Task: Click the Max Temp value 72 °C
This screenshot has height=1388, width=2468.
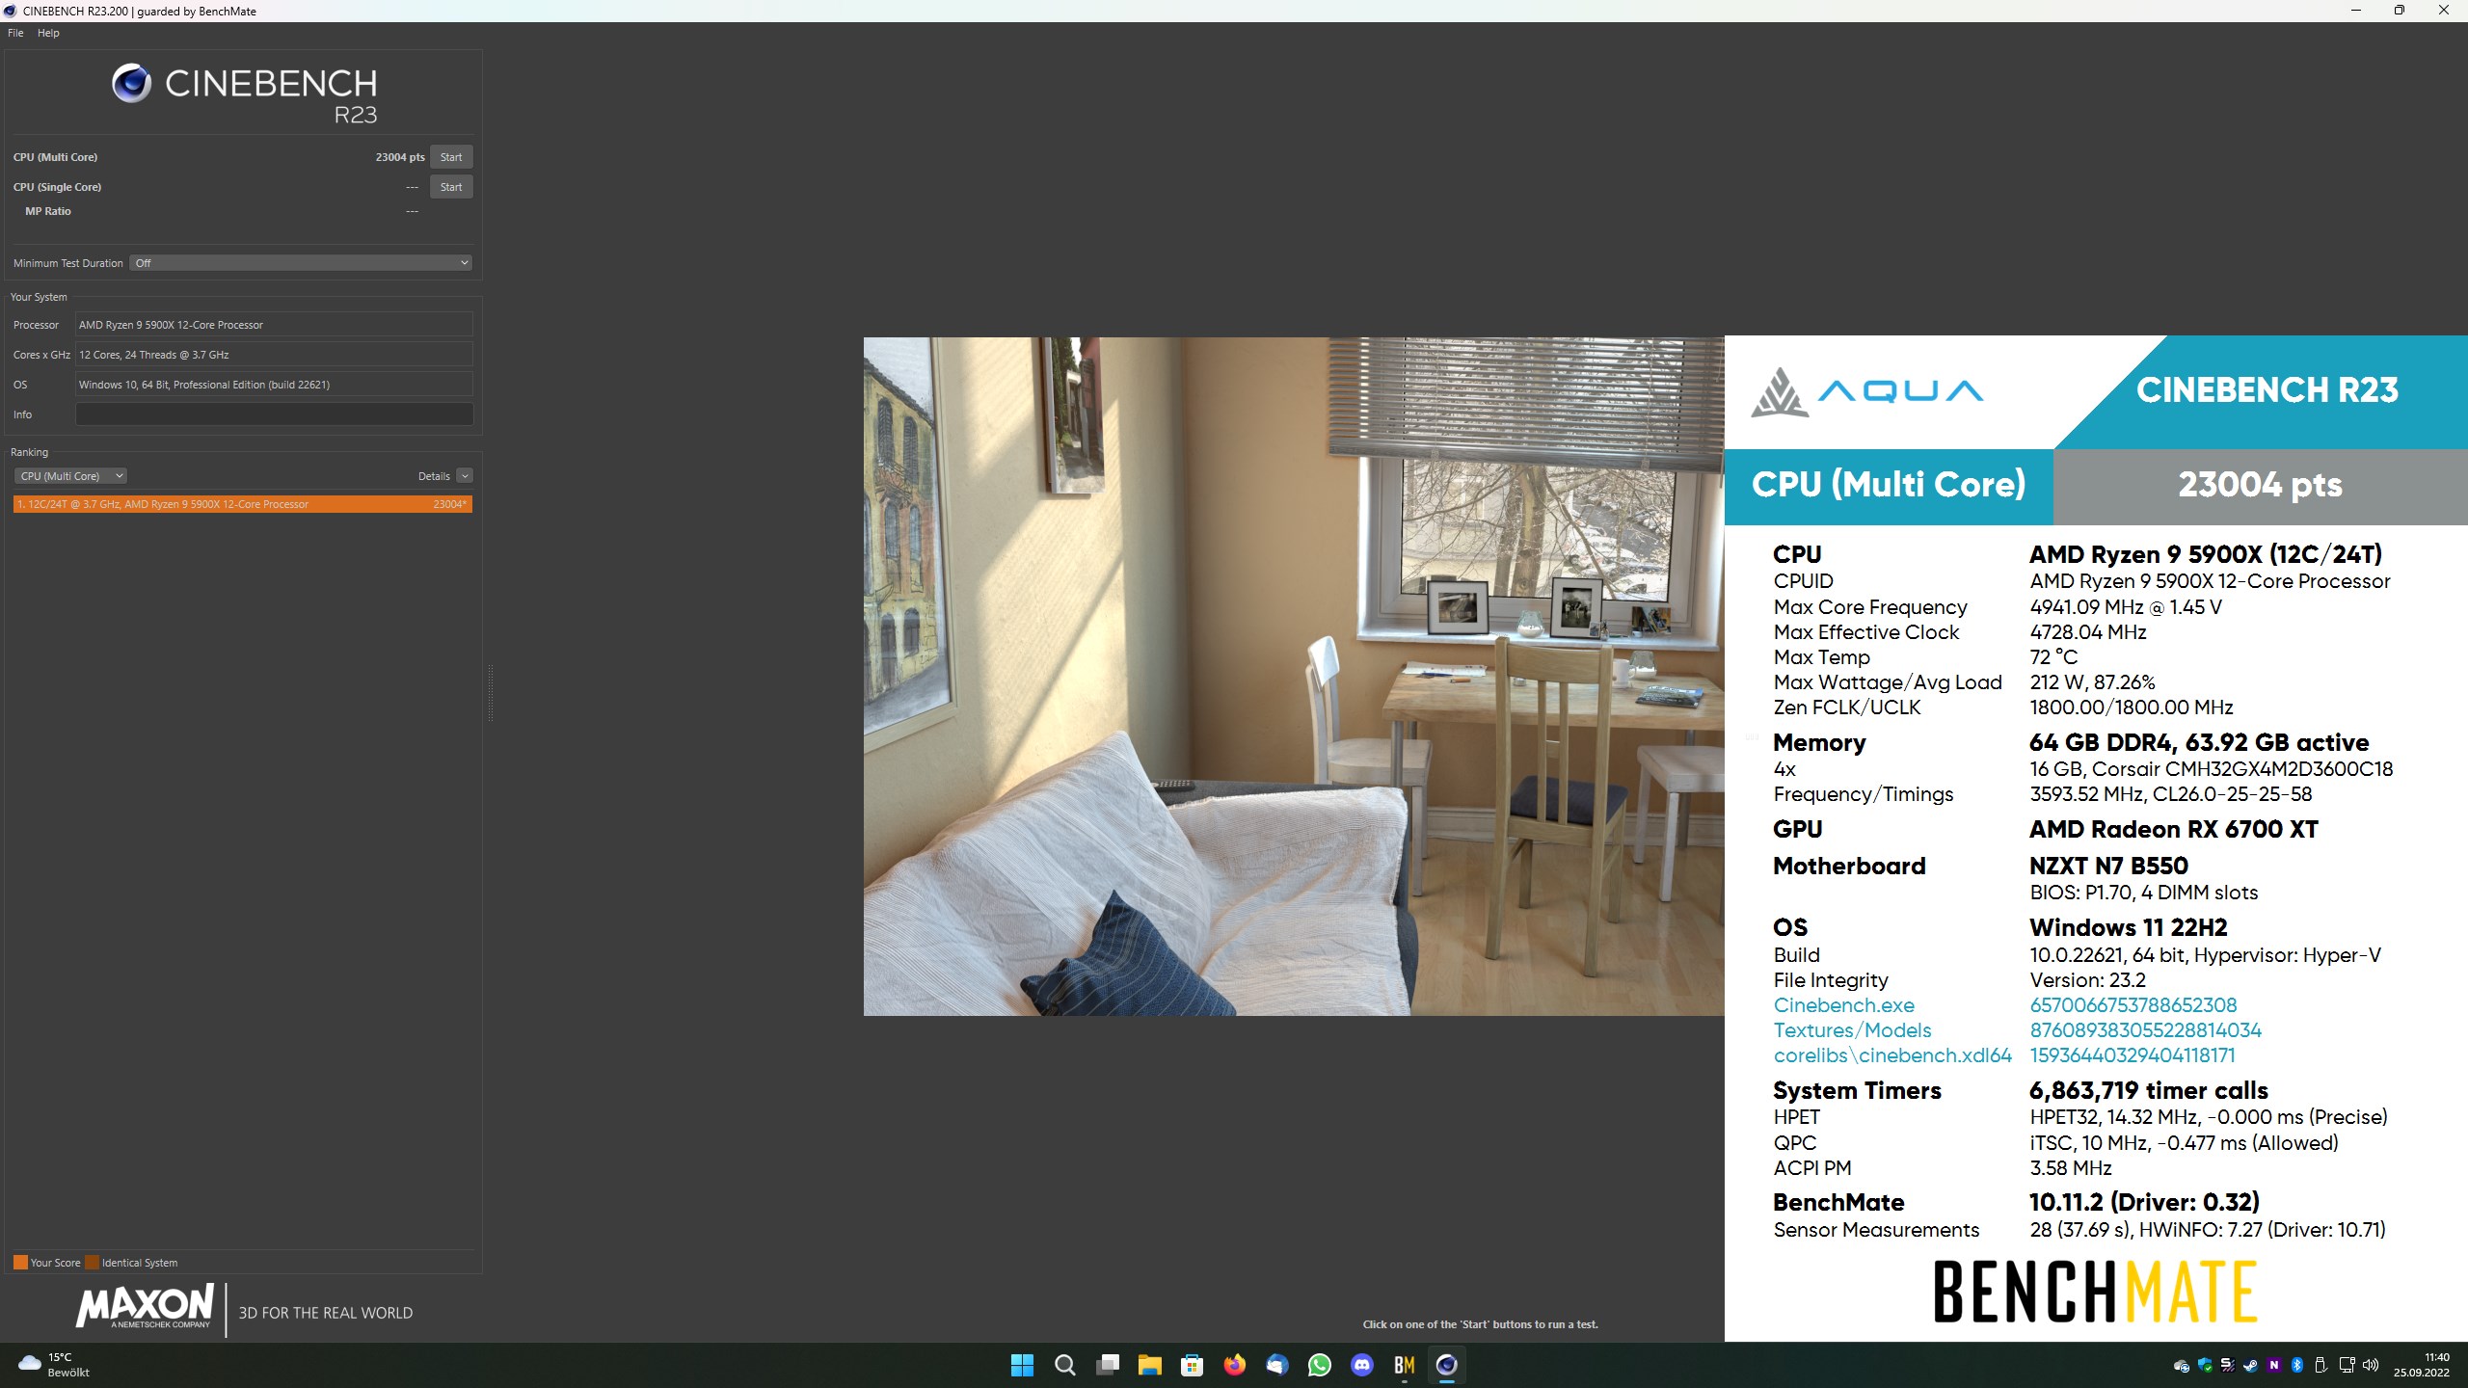Action: (x=2053, y=657)
